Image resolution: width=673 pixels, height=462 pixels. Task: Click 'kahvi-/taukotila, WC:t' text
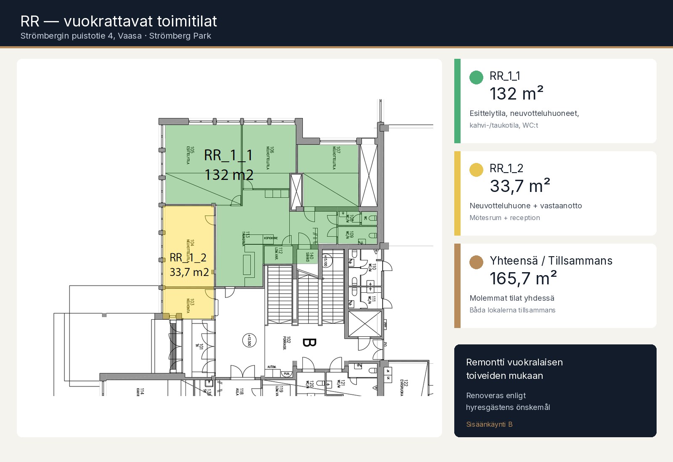[503, 125]
